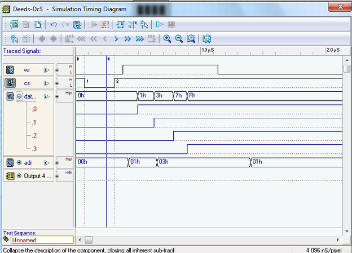Toggle the adr signal input arrow
Viewport: 352px width, 253px height.
point(47,163)
